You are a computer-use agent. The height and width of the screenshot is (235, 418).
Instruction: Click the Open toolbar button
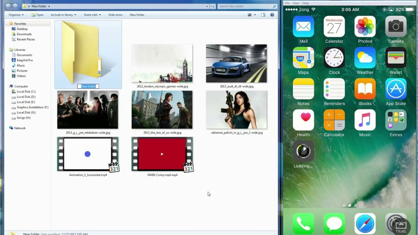click(x=37, y=15)
